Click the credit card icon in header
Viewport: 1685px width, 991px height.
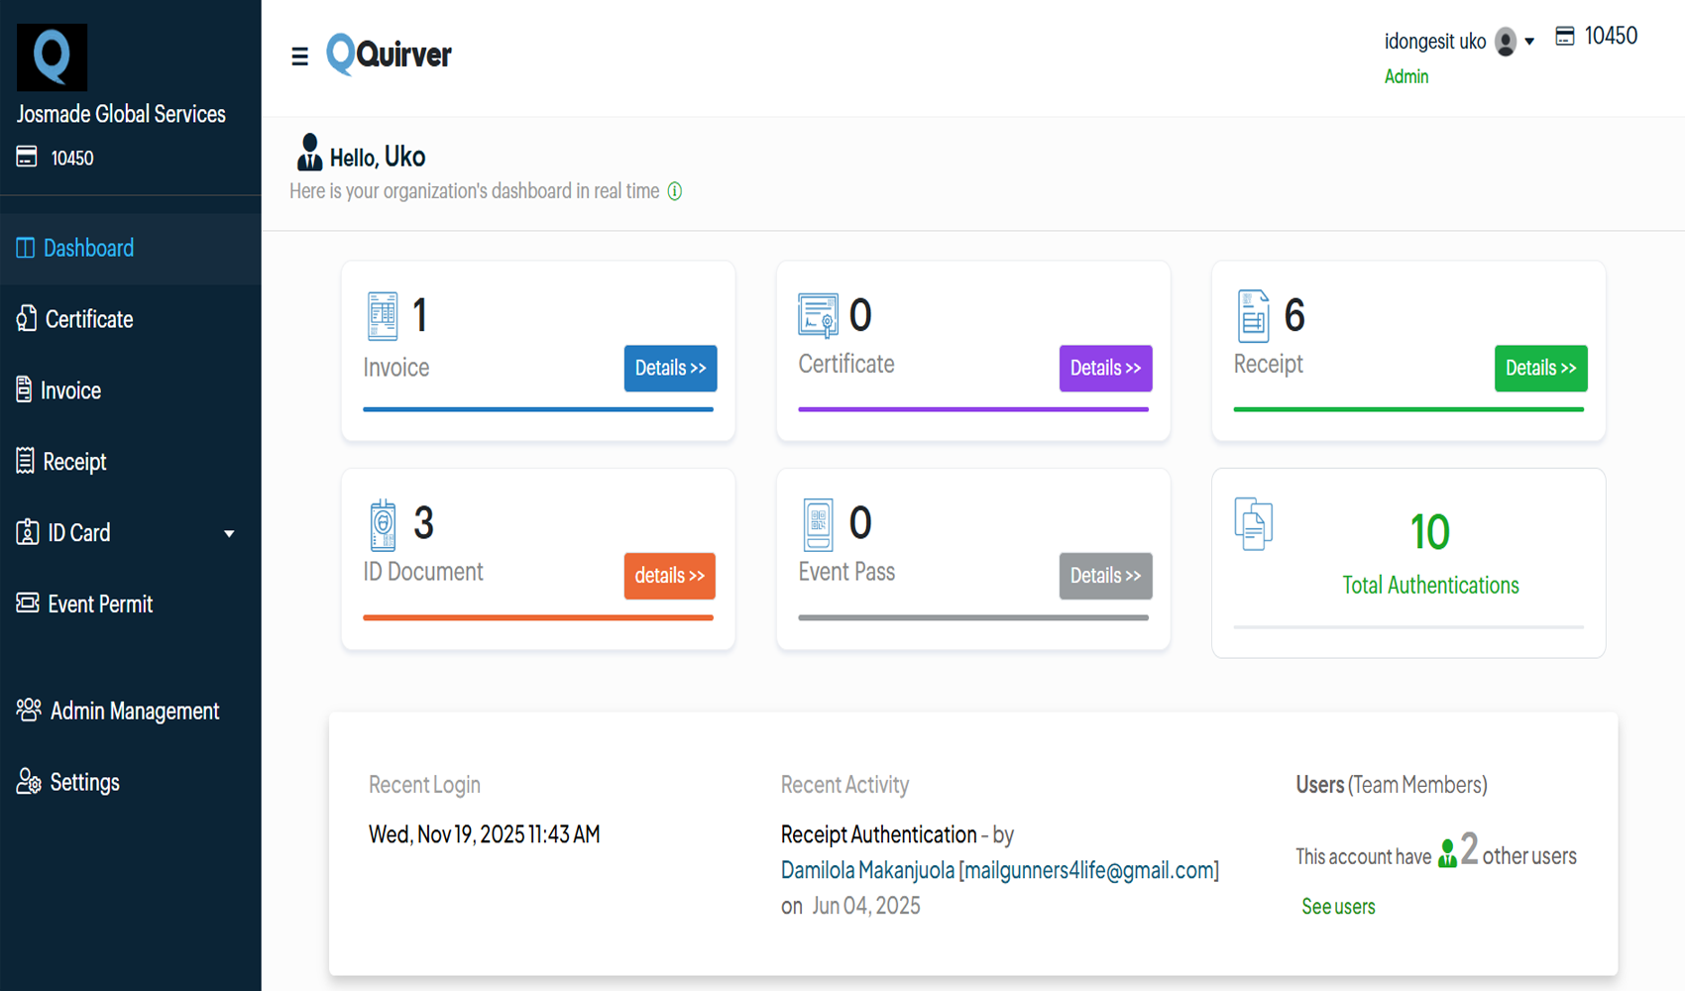(x=1565, y=37)
